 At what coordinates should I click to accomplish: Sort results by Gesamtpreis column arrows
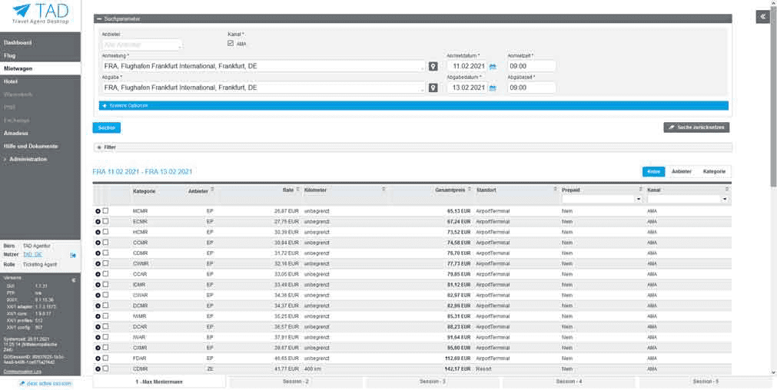tap(470, 189)
